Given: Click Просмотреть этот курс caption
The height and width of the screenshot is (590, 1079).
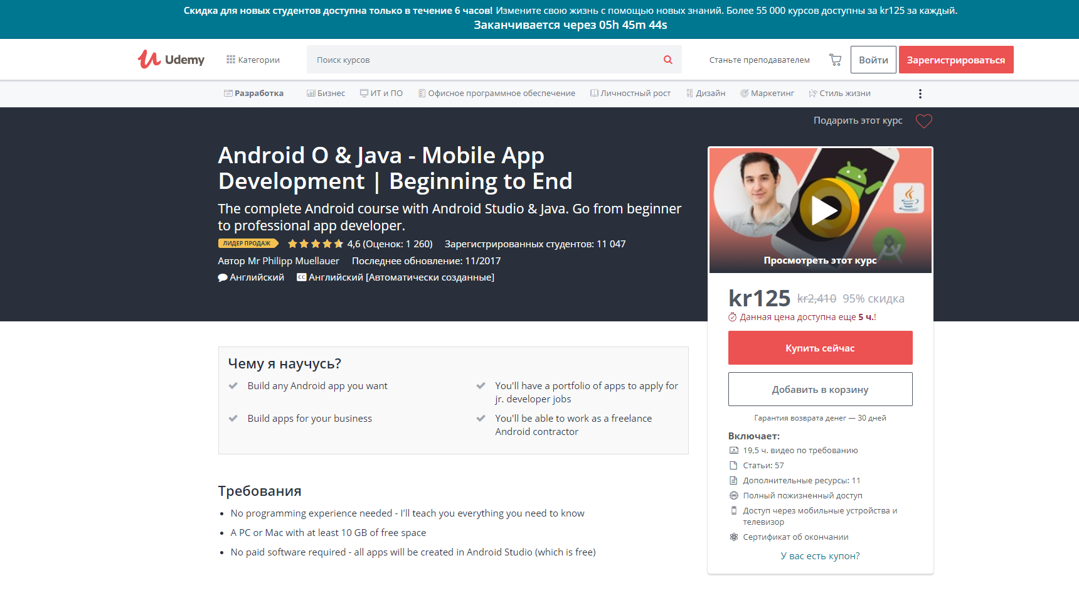Looking at the screenshot, I should coord(821,260).
